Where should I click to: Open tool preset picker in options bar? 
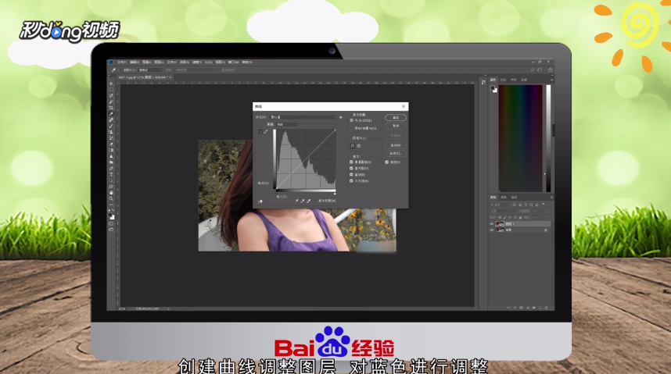(115, 69)
